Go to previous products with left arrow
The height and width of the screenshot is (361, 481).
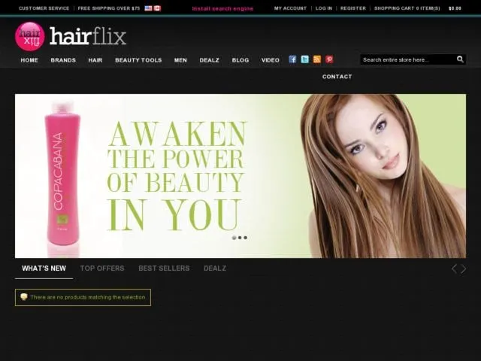click(454, 269)
